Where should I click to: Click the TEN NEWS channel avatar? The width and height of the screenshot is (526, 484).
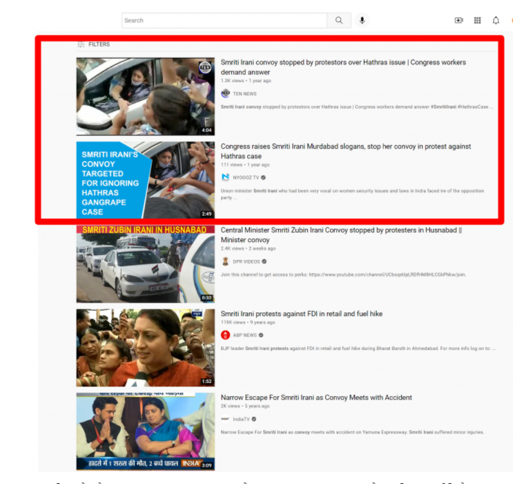pyautogui.click(x=225, y=93)
